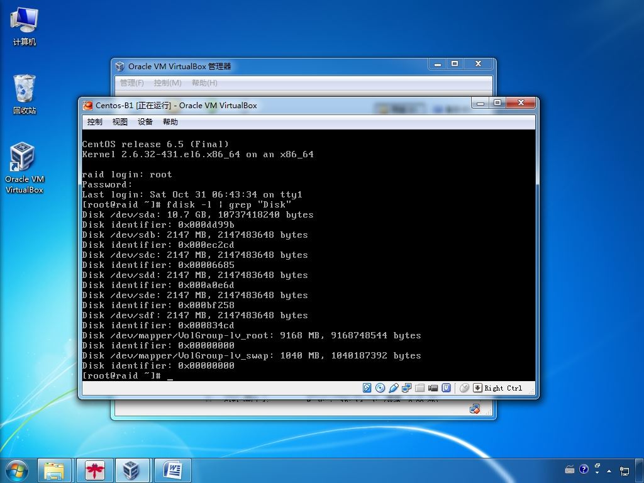This screenshot has height=483, width=644.
Task: Click the icon in VirtualBox Manager bottom corner
Action: [475, 409]
